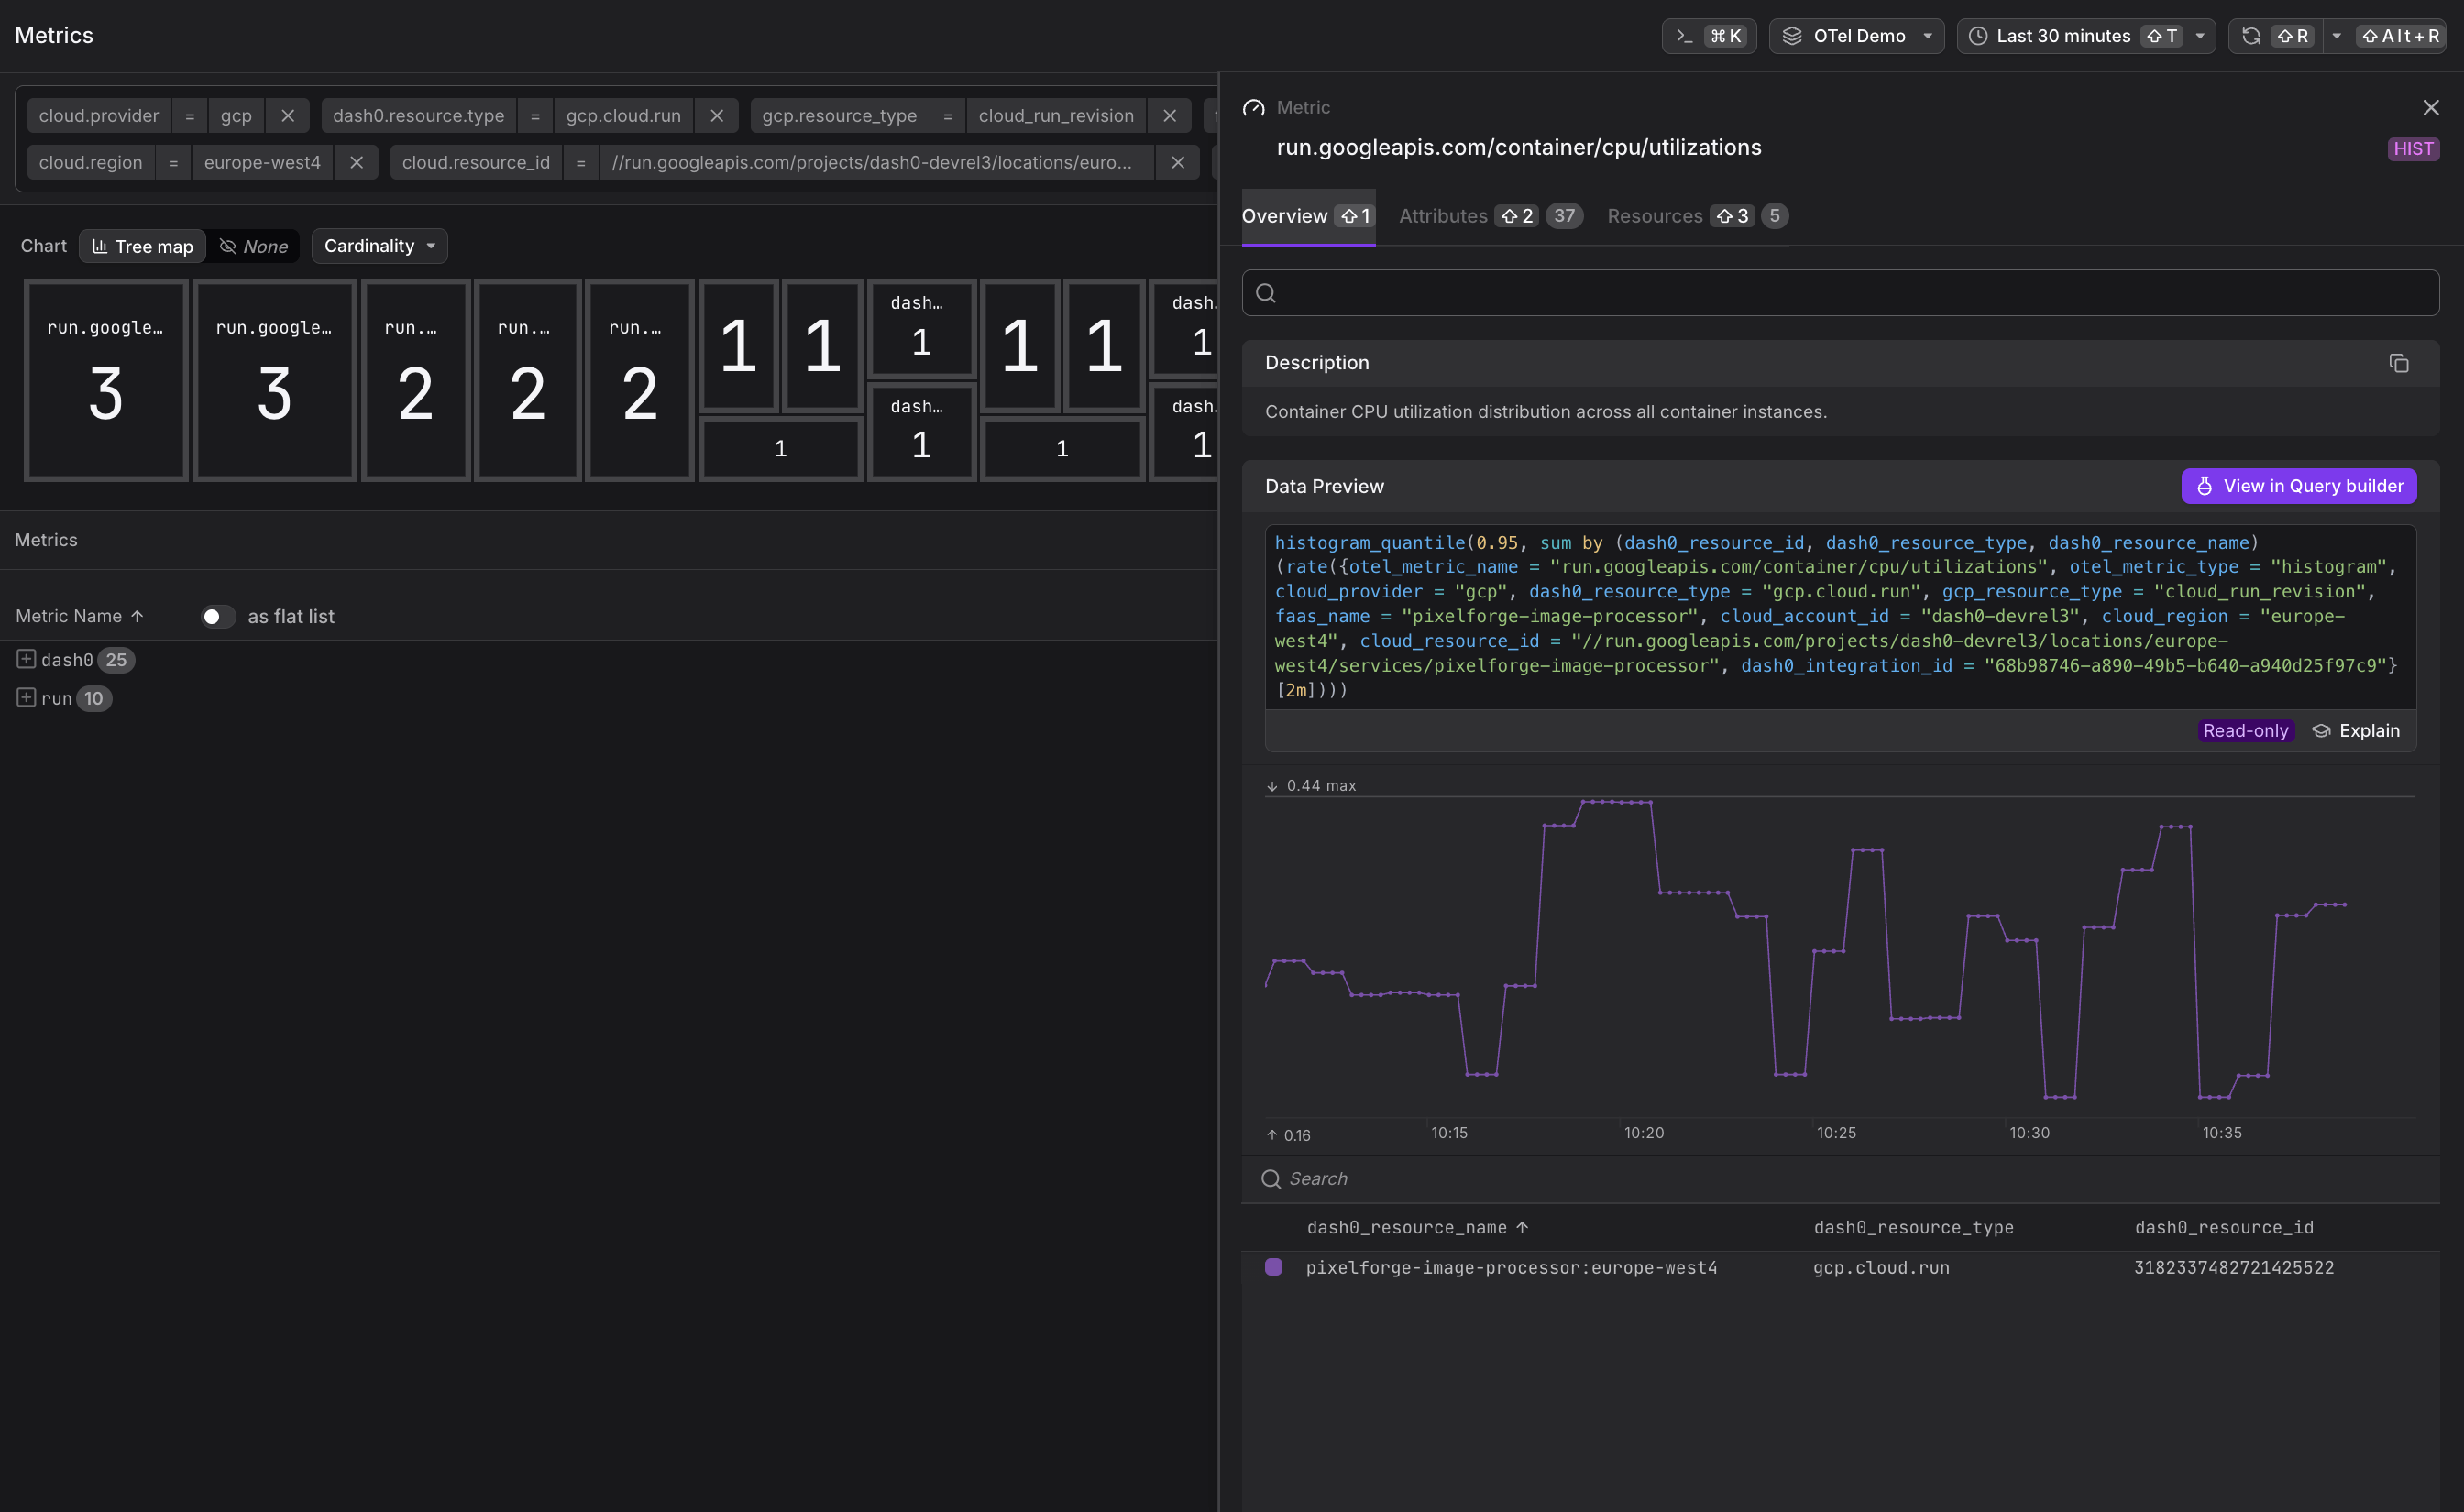The width and height of the screenshot is (2464, 1512).
Task: Switch to the Attributes tab
Action: click(x=1490, y=216)
